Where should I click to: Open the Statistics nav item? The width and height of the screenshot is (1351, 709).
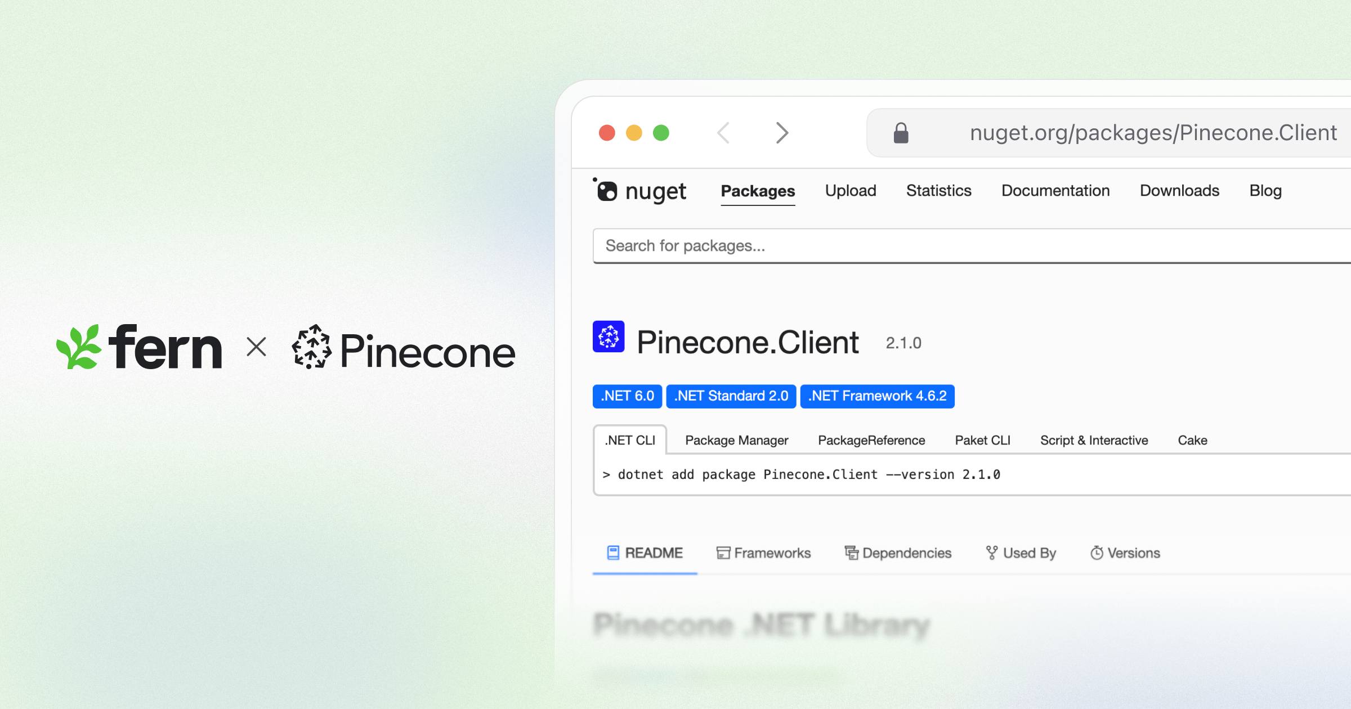(x=939, y=191)
